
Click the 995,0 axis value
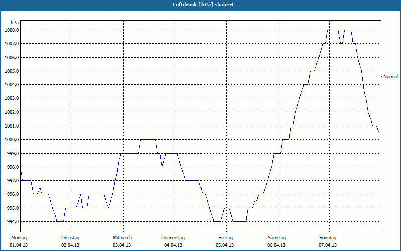point(13,208)
